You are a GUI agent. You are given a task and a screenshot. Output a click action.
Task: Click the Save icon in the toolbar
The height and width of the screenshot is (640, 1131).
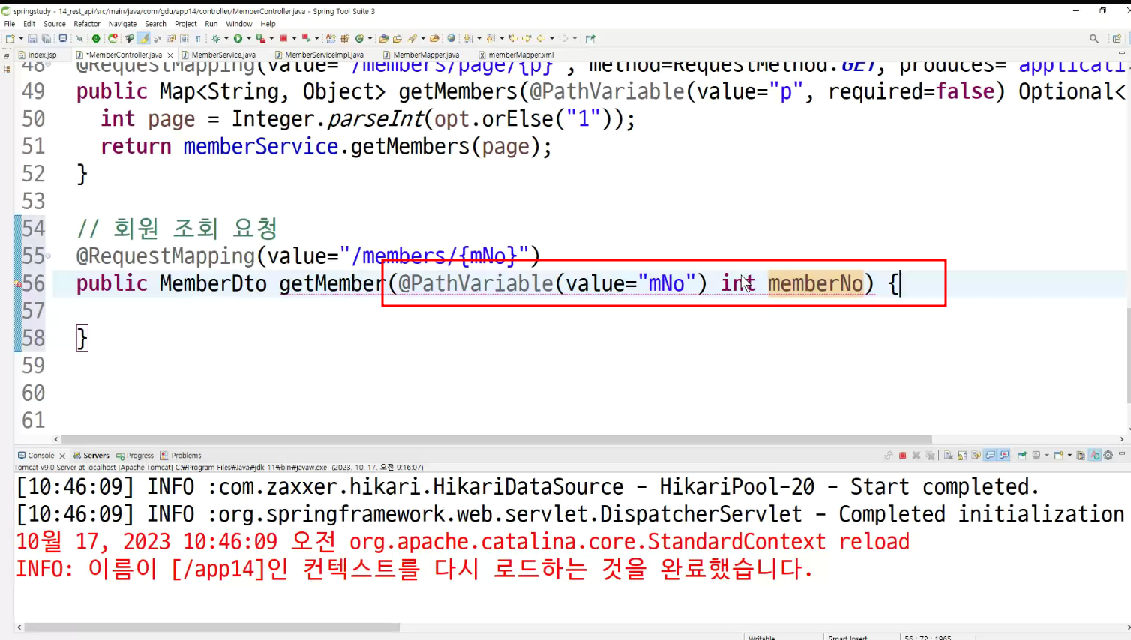(32, 39)
